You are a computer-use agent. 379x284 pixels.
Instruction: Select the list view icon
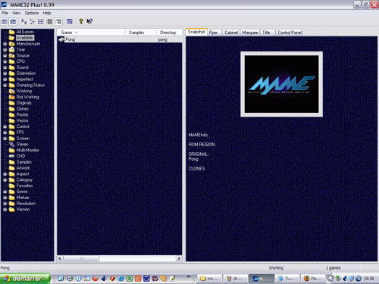point(41,22)
